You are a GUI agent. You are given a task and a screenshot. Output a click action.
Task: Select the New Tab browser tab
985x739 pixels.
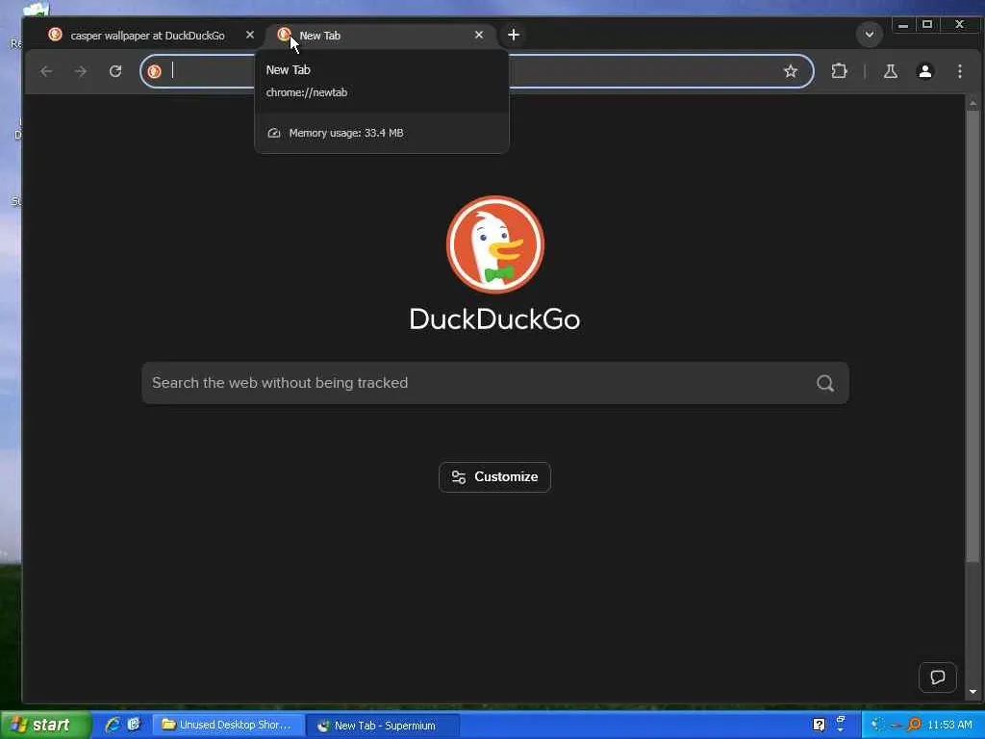pyautogui.click(x=381, y=36)
